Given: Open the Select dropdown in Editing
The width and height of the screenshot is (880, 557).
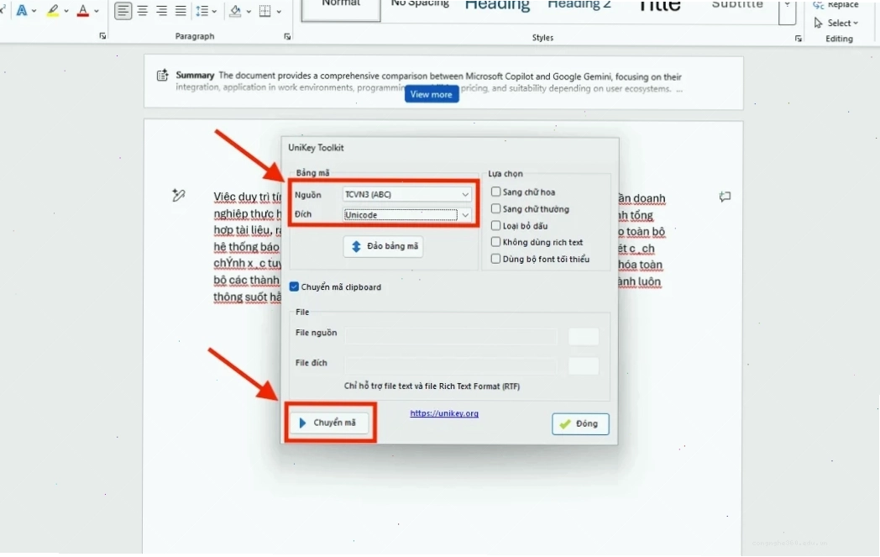Looking at the screenshot, I should coord(836,23).
